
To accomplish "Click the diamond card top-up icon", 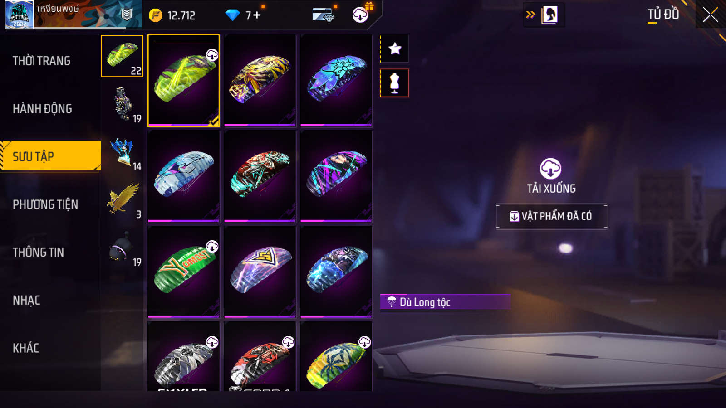I will pos(324,15).
